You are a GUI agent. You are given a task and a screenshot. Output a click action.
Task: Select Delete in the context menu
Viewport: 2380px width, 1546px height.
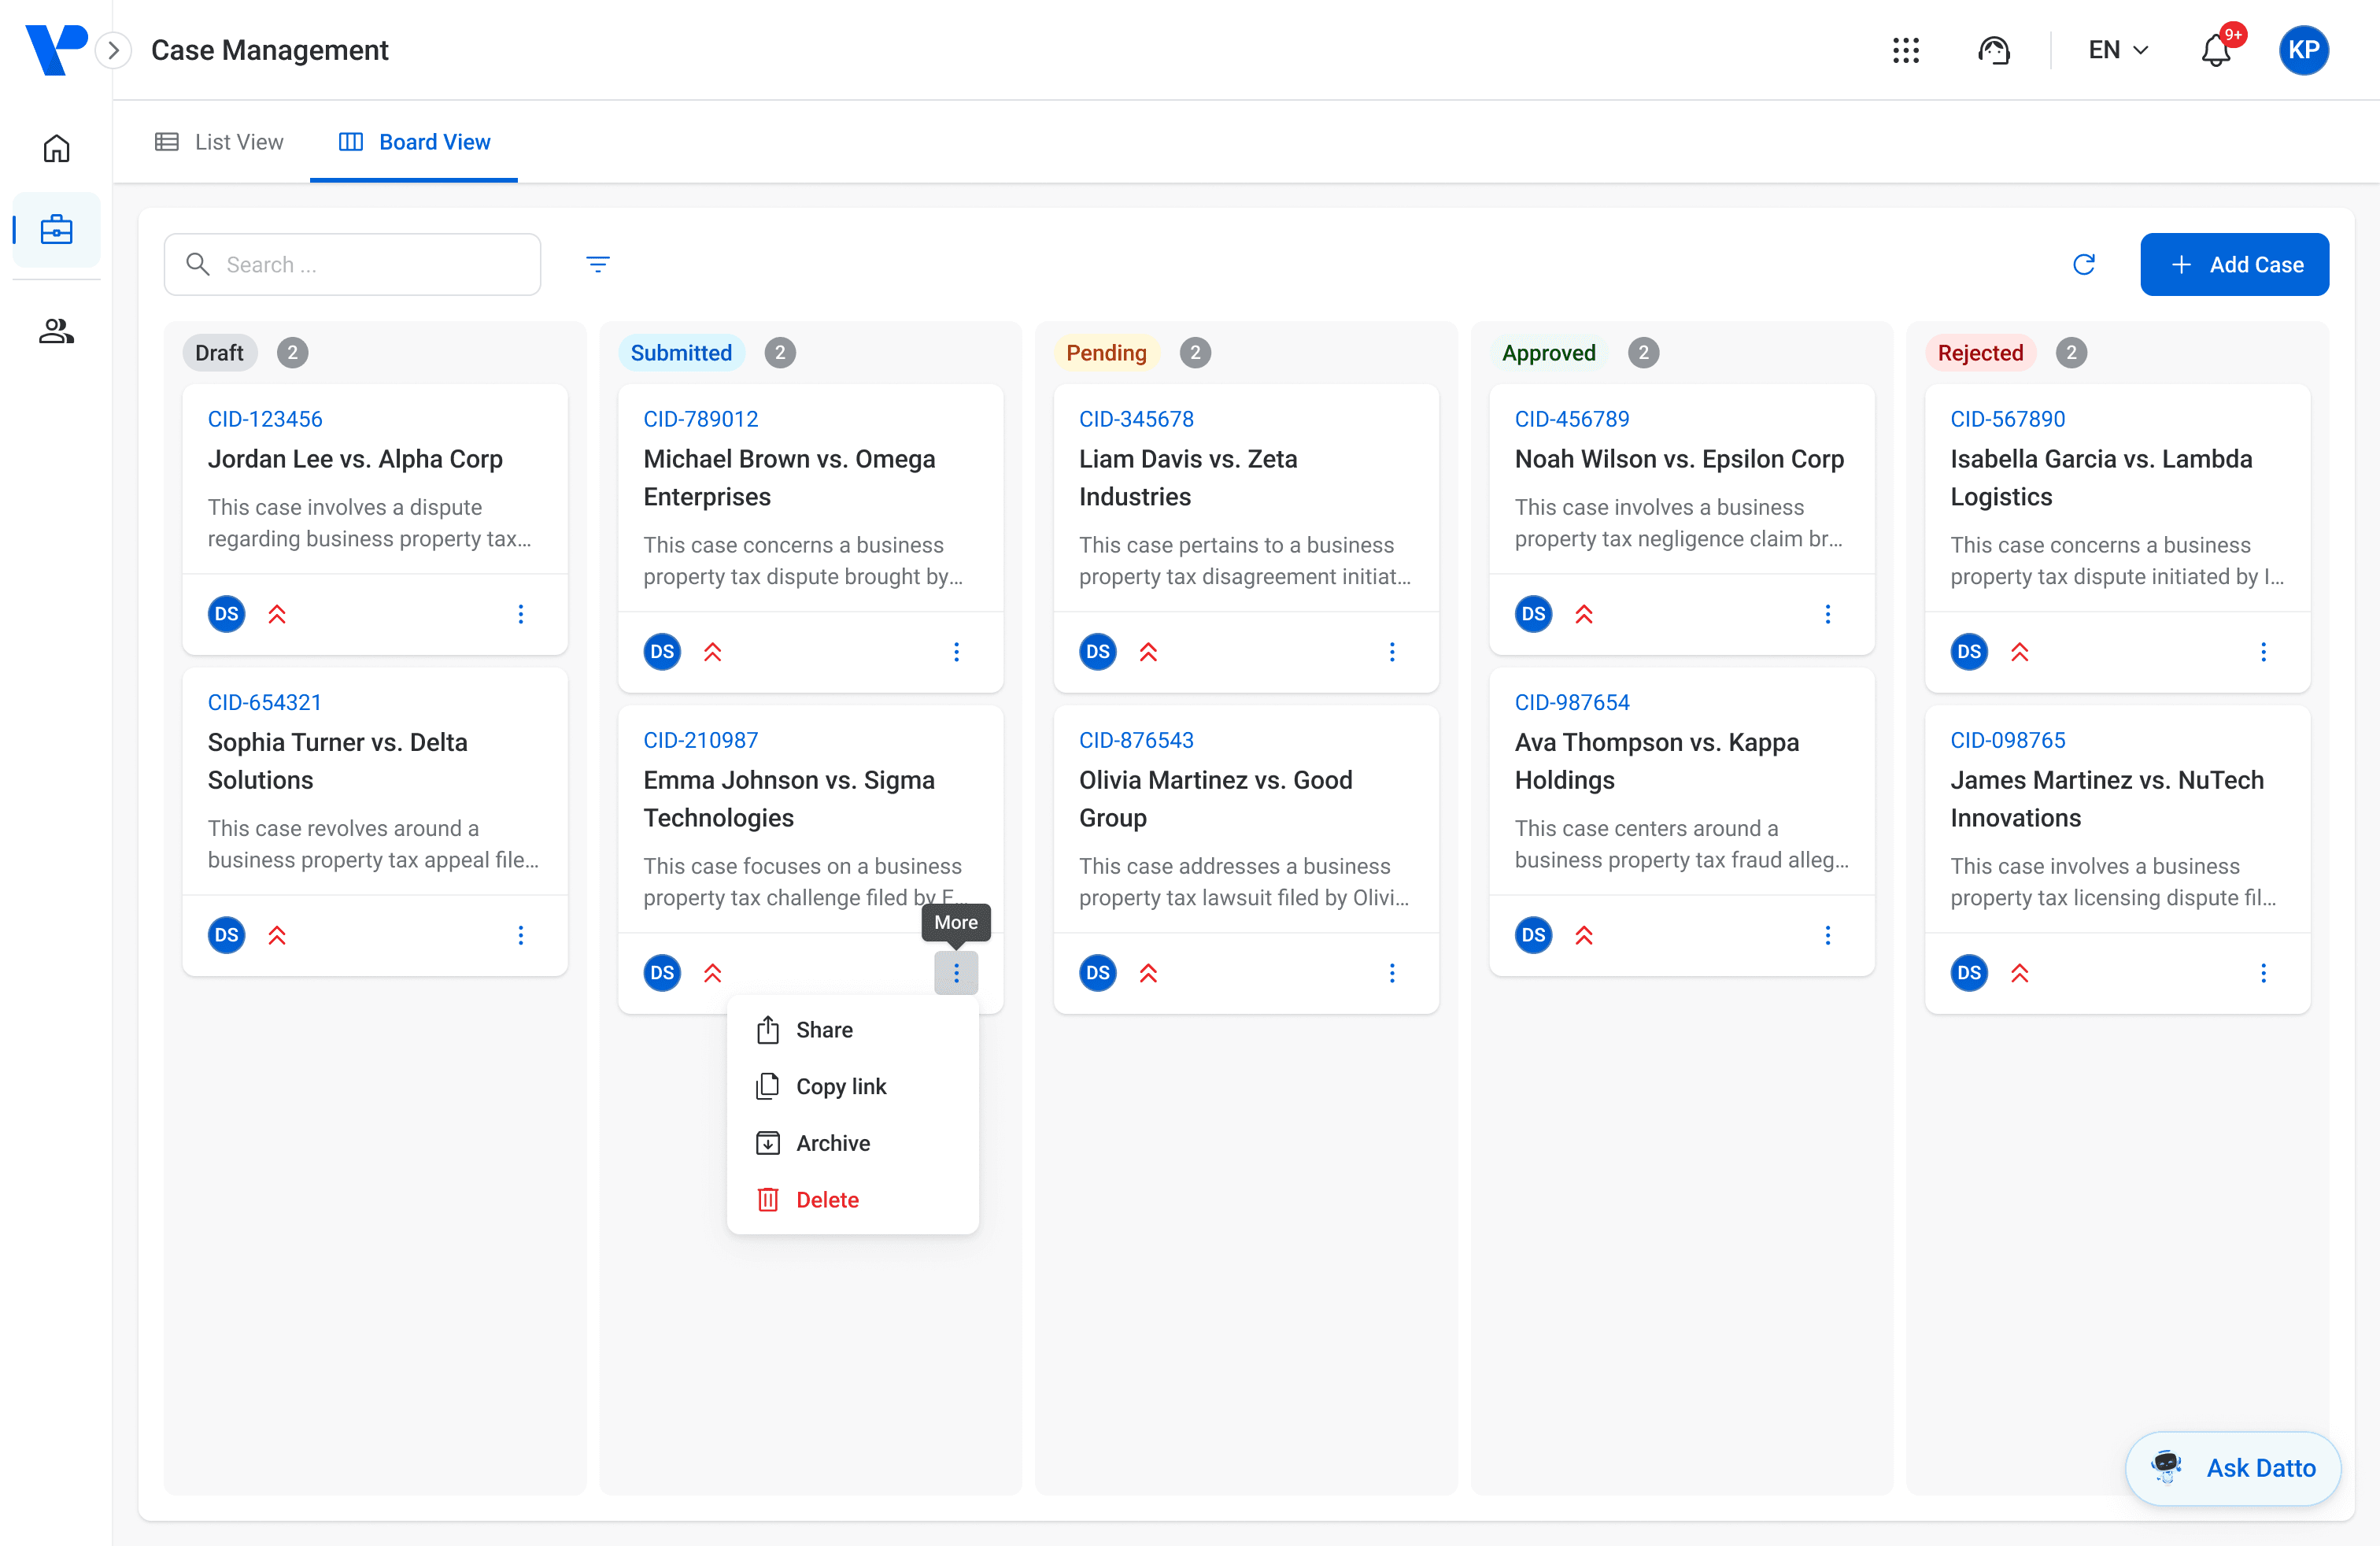(x=826, y=1200)
